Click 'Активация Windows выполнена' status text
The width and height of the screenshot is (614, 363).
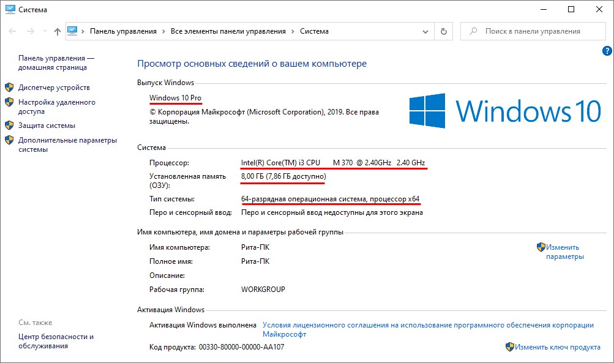pos(203,325)
